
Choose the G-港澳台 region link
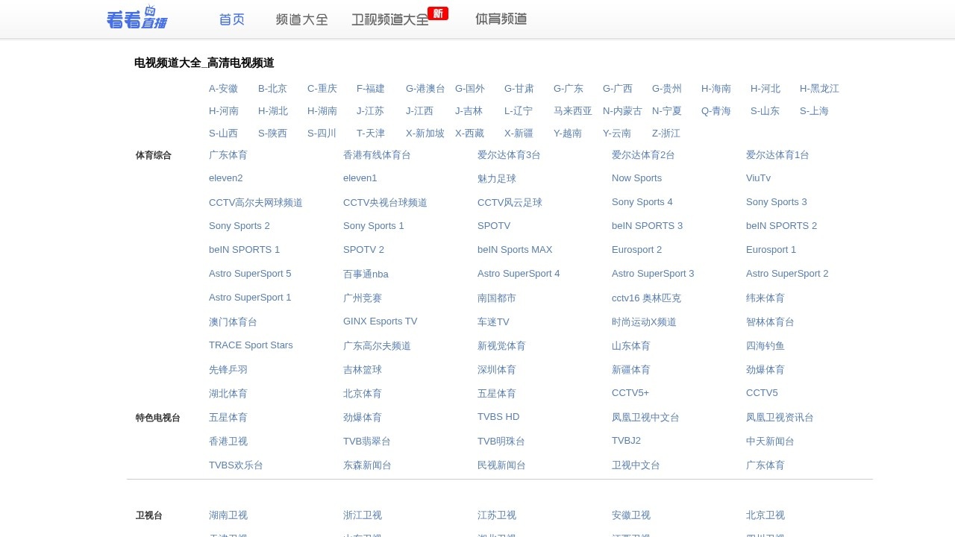click(425, 89)
